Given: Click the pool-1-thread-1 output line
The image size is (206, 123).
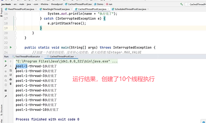Looking at the screenshot, I should tap(36, 66).
